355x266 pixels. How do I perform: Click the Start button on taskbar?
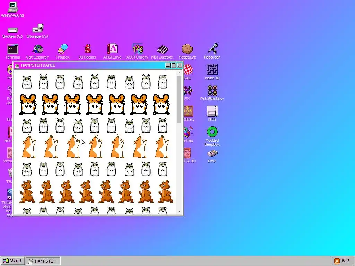[x=13, y=261]
